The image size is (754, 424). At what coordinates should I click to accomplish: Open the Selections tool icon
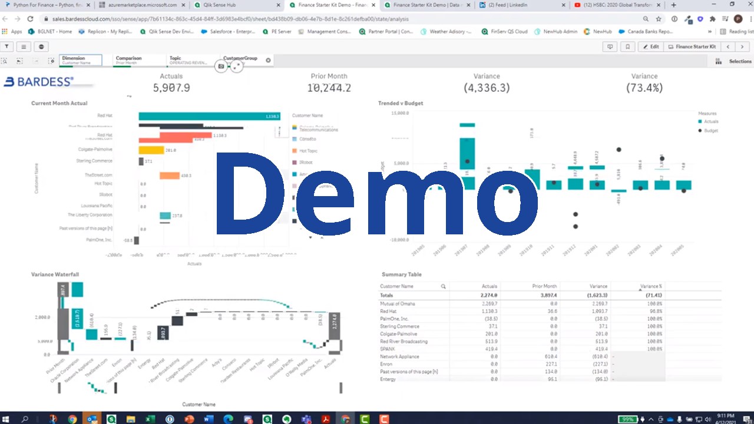tap(719, 61)
